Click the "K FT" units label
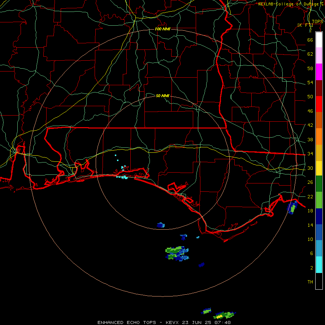Screen dimensions: 325x325 pyautogui.click(x=305, y=25)
